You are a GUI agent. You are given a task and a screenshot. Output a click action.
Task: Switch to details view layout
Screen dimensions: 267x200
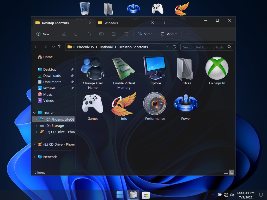point(226,172)
